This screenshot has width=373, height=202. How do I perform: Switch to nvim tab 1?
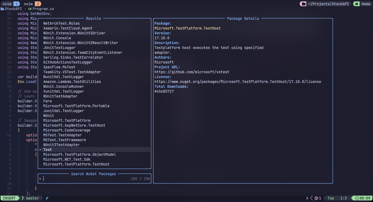pyautogui.click(x=10, y=4)
